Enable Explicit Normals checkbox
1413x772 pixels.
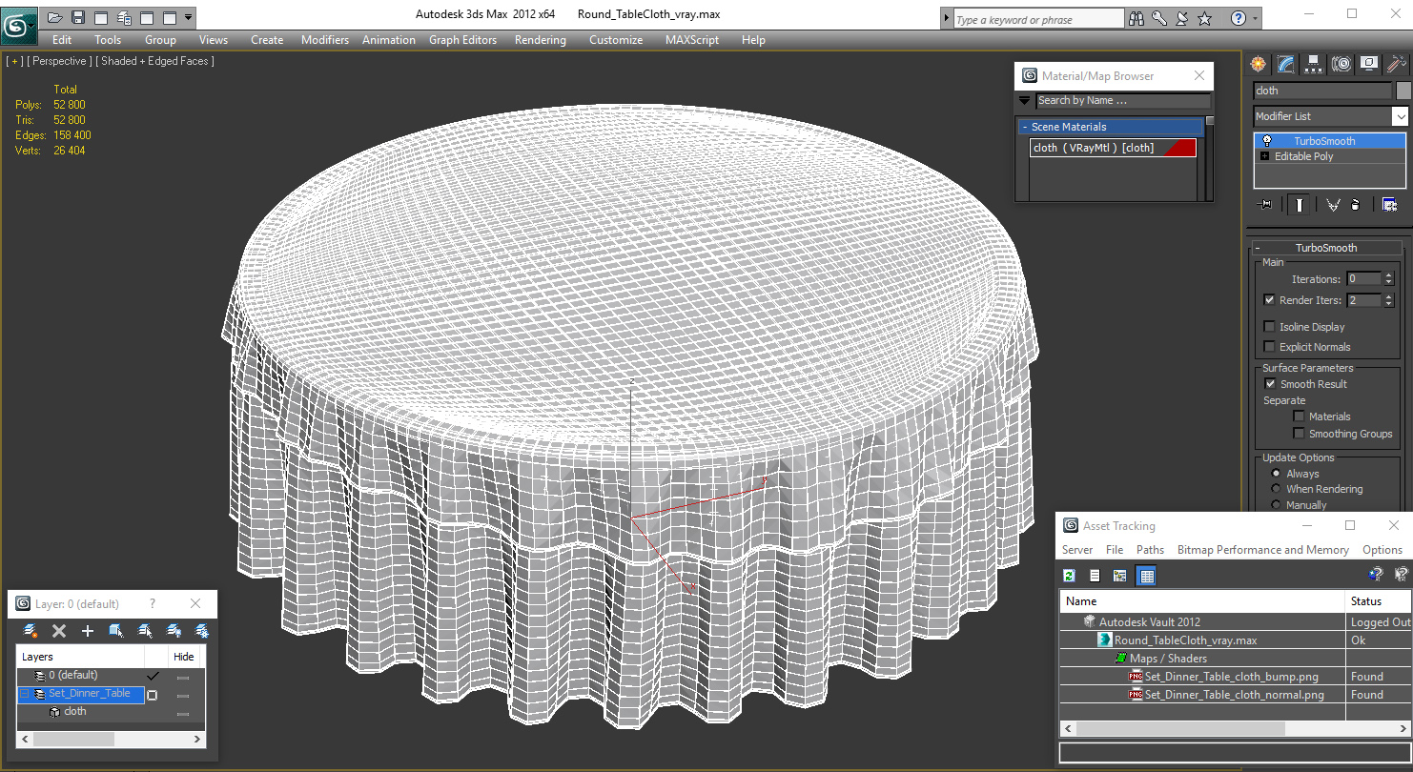click(1269, 347)
